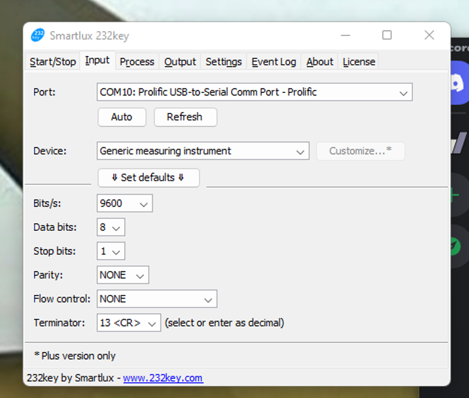Click the Auto port detection button
Screen dimensions: 469x398
click(x=122, y=117)
